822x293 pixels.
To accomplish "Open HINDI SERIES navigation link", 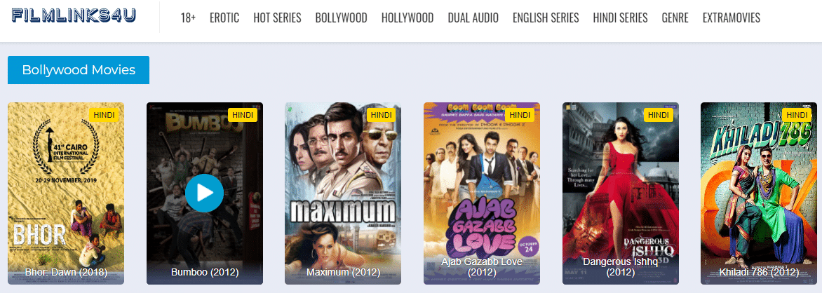I will tap(620, 18).
